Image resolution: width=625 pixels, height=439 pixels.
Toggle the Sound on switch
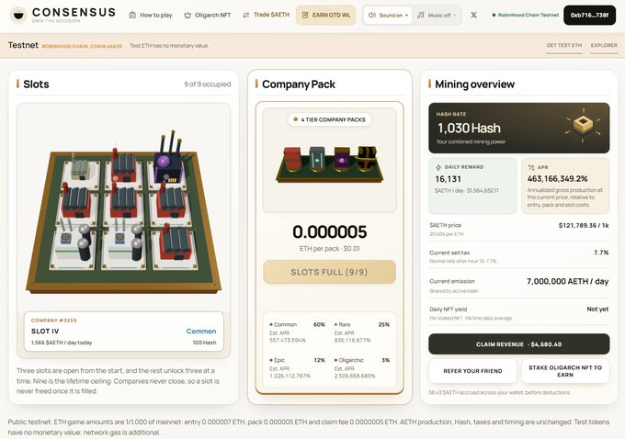coord(388,15)
